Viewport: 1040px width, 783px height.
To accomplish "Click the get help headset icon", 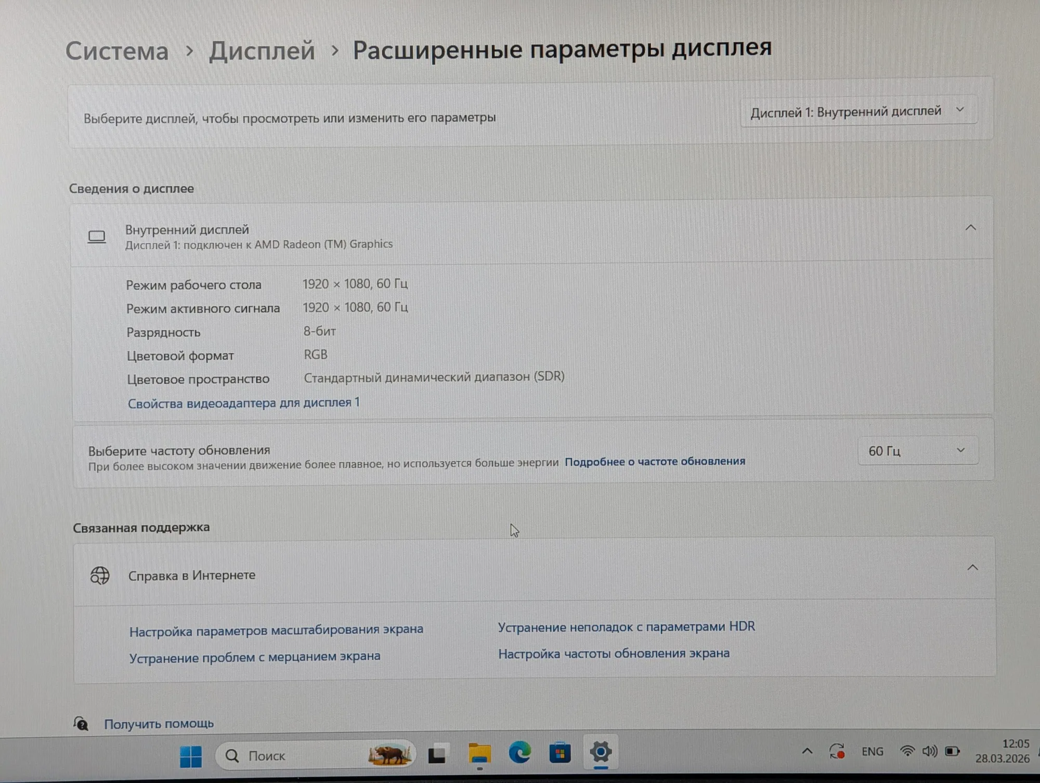I will (x=81, y=723).
